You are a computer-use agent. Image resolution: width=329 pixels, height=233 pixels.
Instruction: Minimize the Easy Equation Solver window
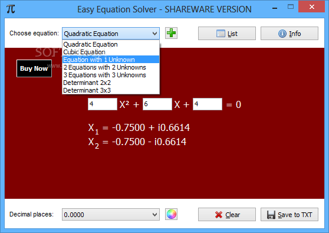[x=275, y=8]
